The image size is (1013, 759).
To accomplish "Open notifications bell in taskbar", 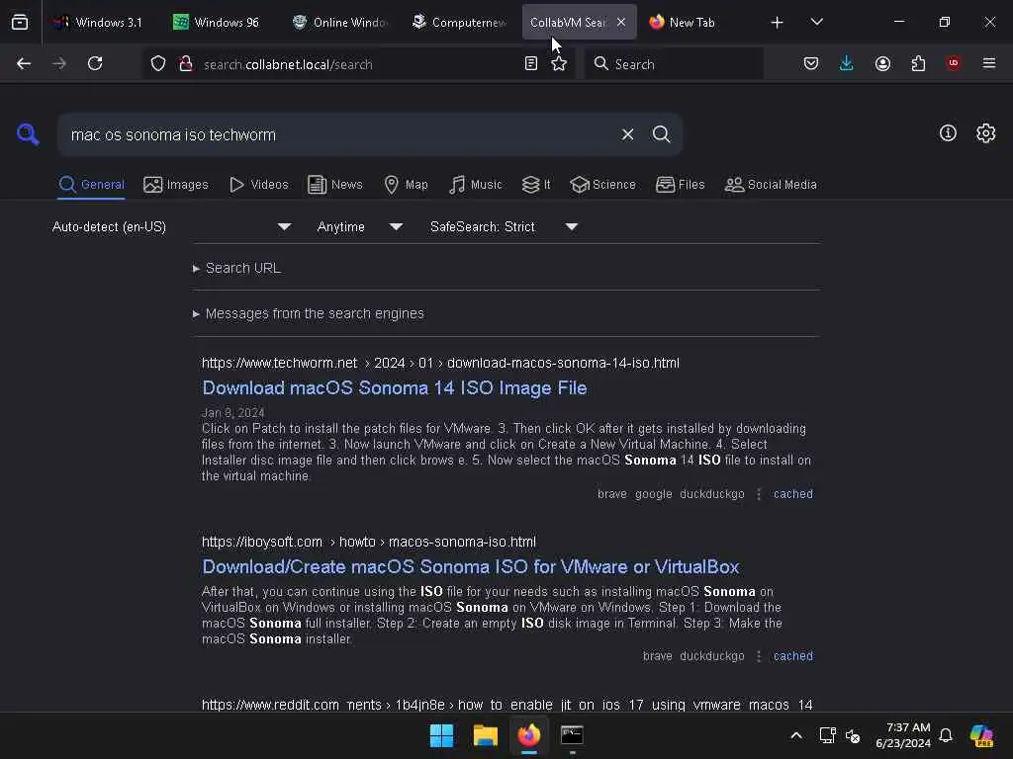I will click(x=946, y=735).
